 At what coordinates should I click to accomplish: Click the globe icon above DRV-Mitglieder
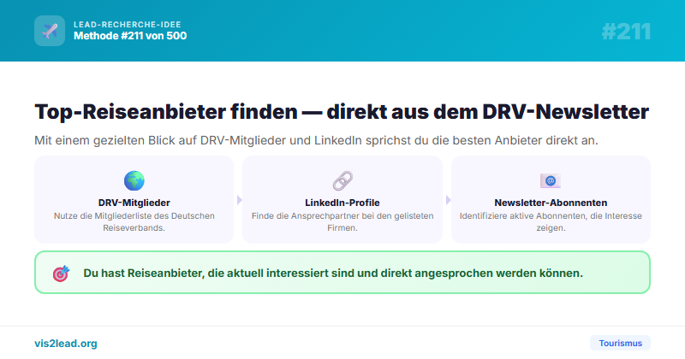coord(134,180)
